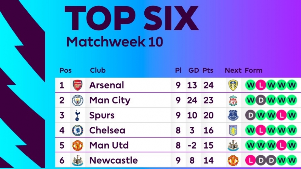This screenshot has height=169, width=301.
Task: Click the Arsenal team name
Action: tap(106, 85)
